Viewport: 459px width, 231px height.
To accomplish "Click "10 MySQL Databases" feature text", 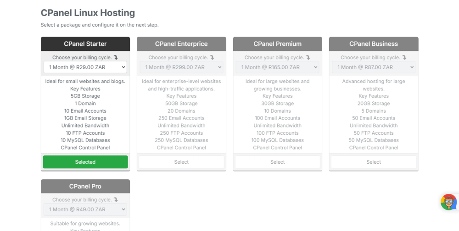I will click(x=85, y=140).
